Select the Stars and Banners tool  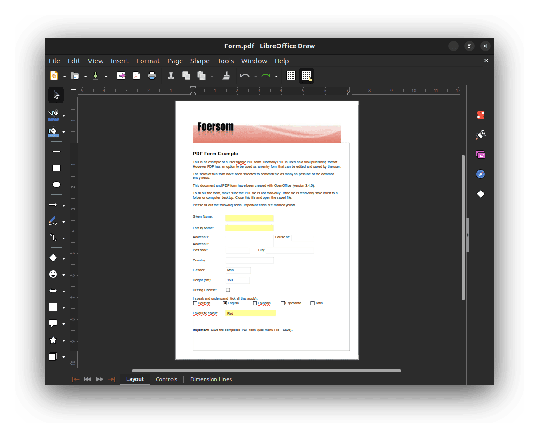53,340
